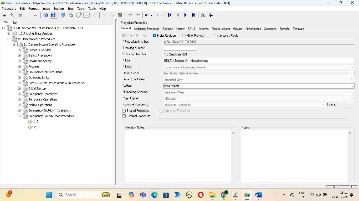The width and height of the screenshot is (359, 201).
Task: Open the undo history dropdown arrow
Action: point(152,15)
